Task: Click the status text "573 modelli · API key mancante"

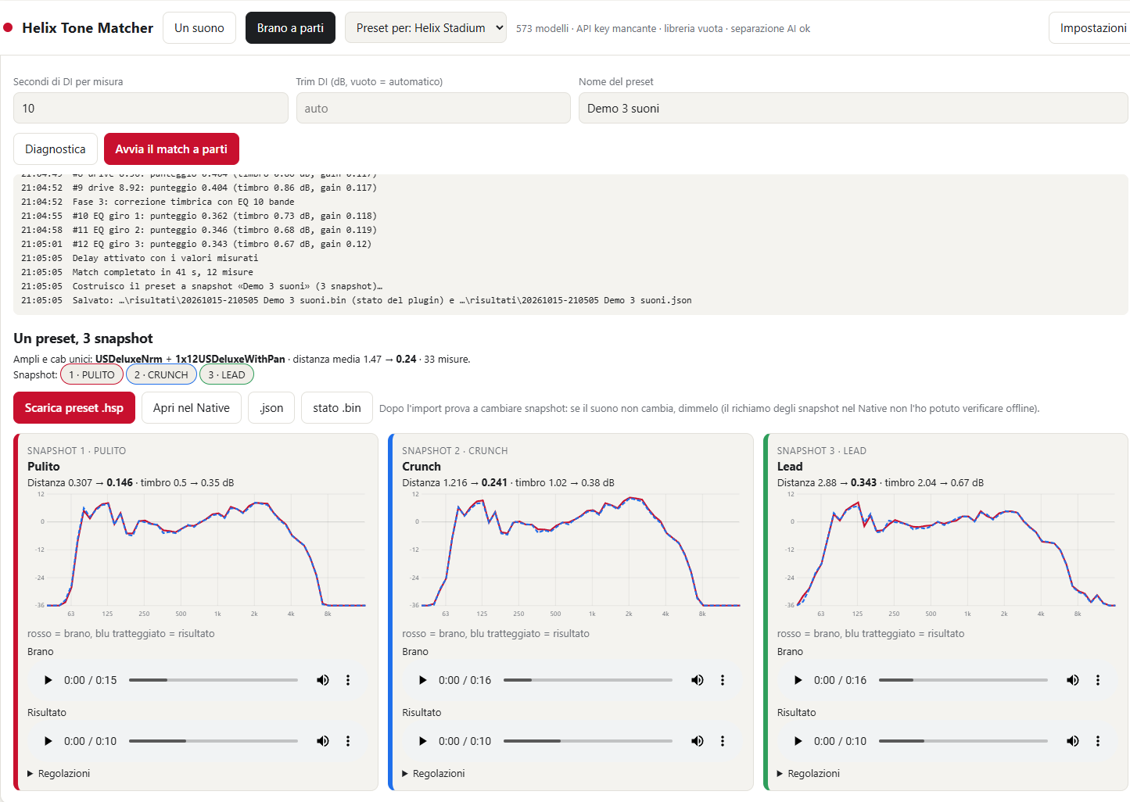Action: click(586, 28)
